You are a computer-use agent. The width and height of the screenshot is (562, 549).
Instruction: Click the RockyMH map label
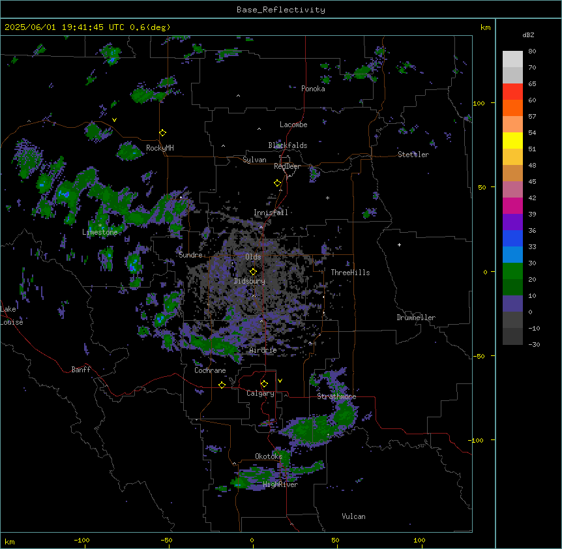click(x=160, y=148)
